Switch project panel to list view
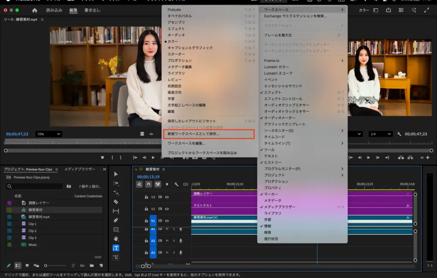 [18, 266]
